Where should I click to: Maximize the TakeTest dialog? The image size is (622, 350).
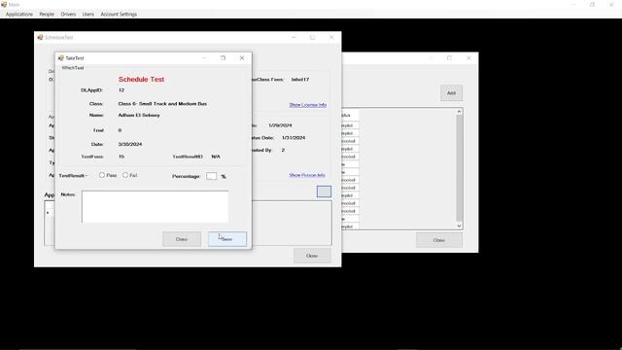coord(223,58)
